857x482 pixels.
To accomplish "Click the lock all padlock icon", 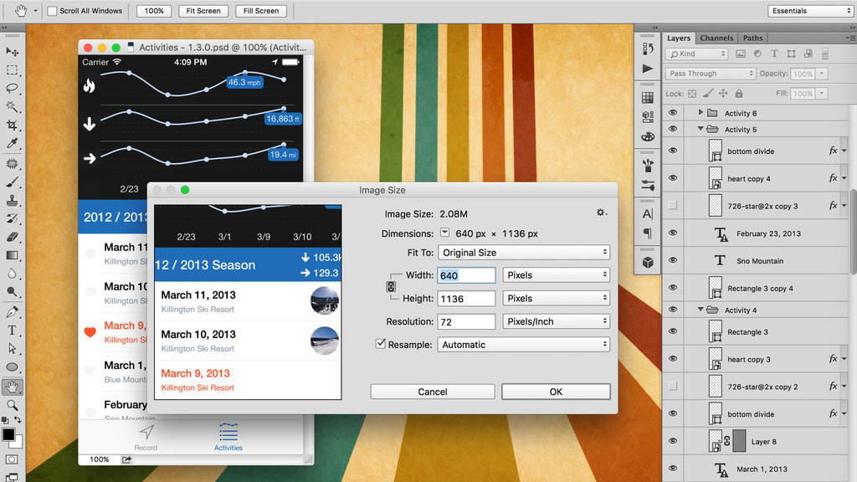I will coord(739,94).
